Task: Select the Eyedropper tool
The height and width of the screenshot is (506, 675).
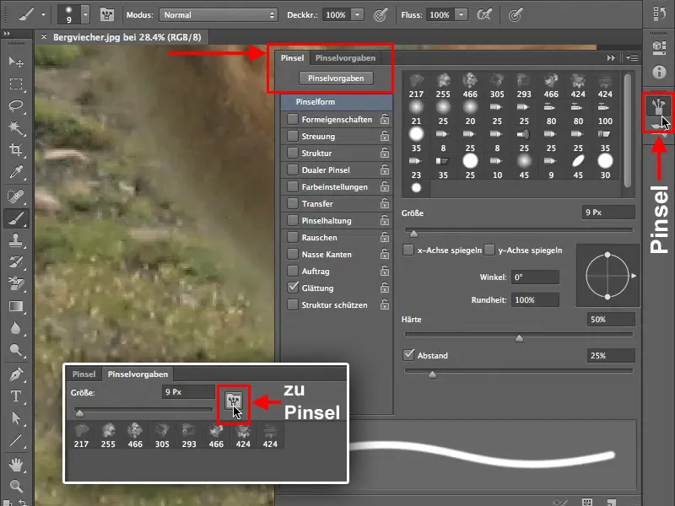Action: pos(16,172)
